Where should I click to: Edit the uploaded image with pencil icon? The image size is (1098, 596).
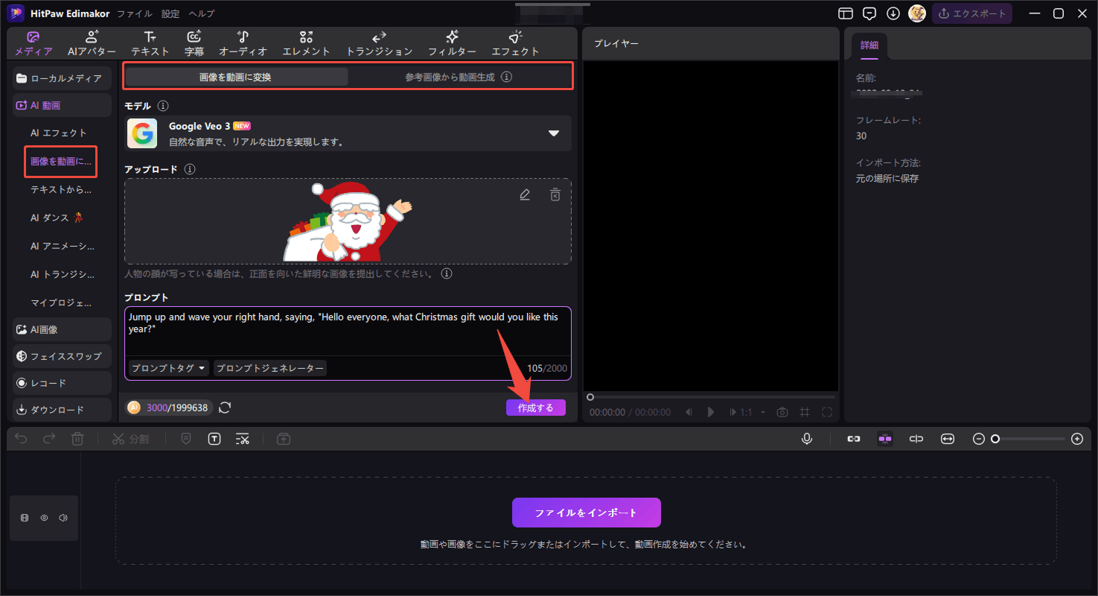525,194
